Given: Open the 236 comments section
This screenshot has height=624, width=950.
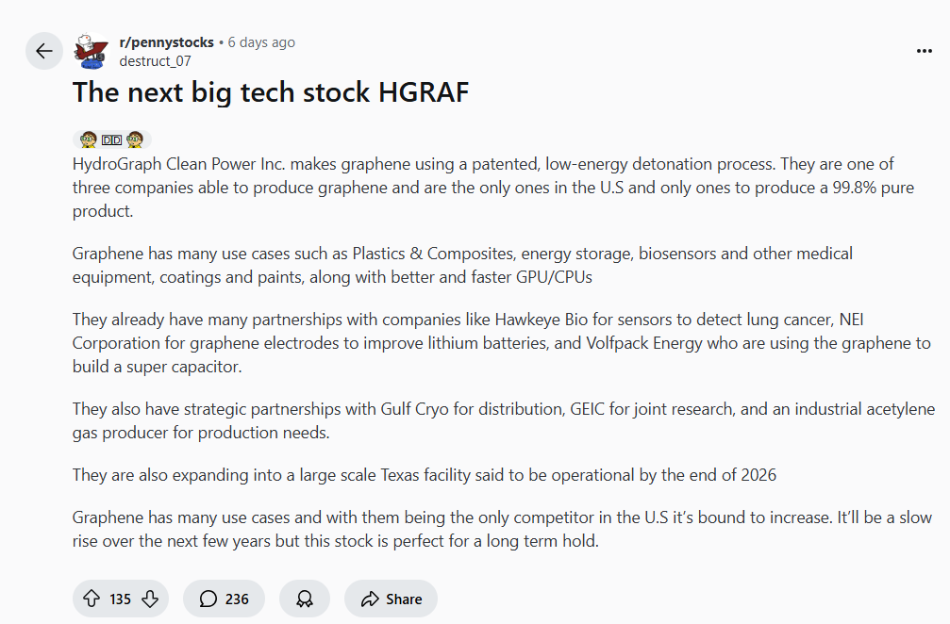Looking at the screenshot, I should [224, 599].
